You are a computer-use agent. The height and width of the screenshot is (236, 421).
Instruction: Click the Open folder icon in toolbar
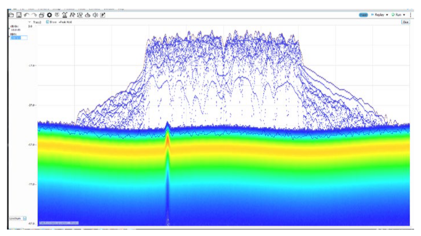(x=11, y=14)
